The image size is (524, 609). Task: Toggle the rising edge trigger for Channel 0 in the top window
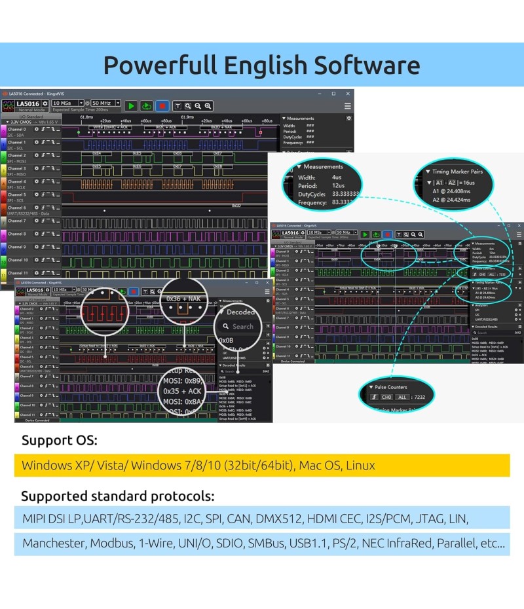point(43,130)
